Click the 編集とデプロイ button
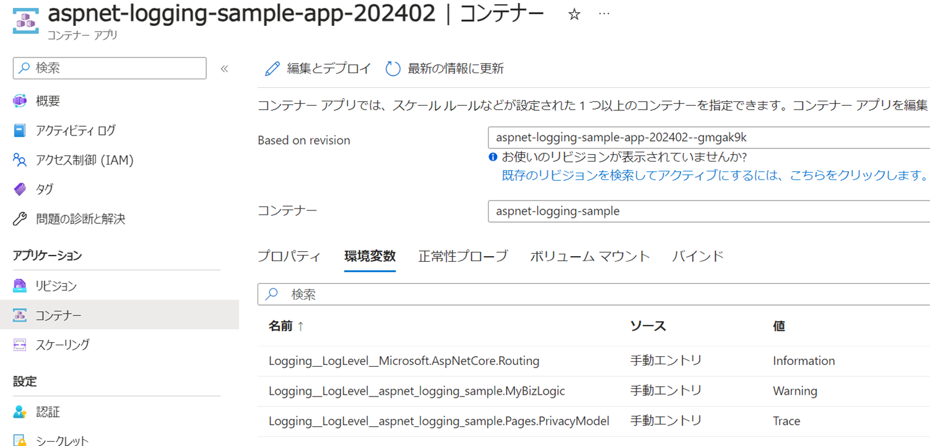This screenshot has width=930, height=446. pos(318,69)
